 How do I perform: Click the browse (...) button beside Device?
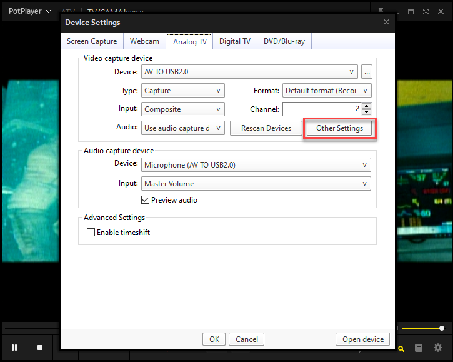click(367, 72)
